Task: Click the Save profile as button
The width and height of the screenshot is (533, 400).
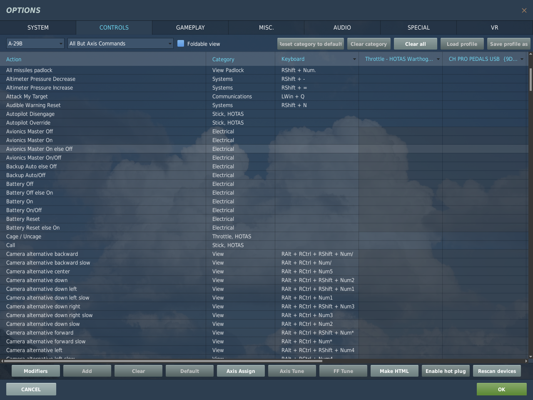Action: pyautogui.click(x=509, y=44)
